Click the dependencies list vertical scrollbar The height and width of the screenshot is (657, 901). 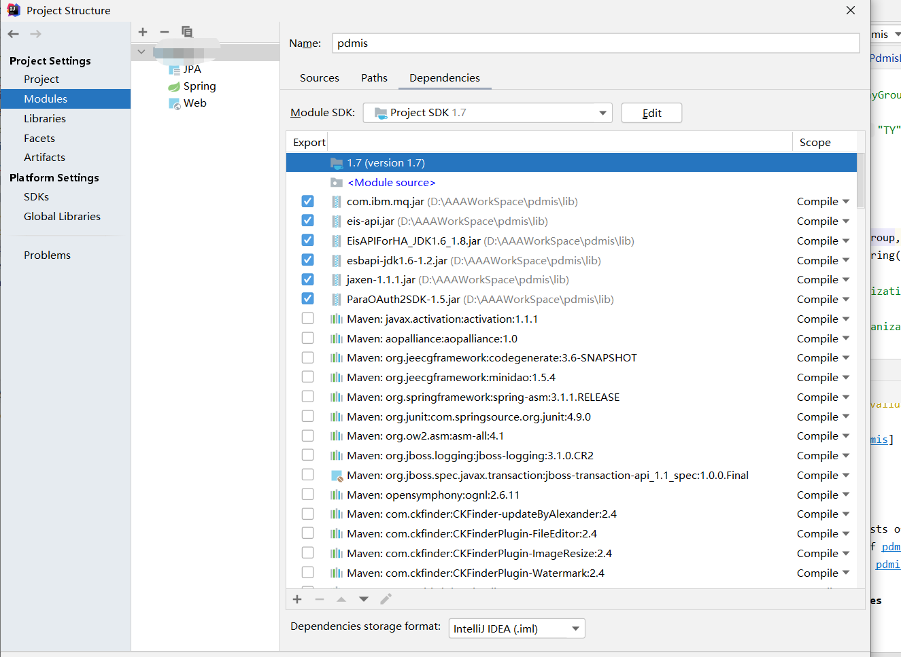tap(860, 181)
